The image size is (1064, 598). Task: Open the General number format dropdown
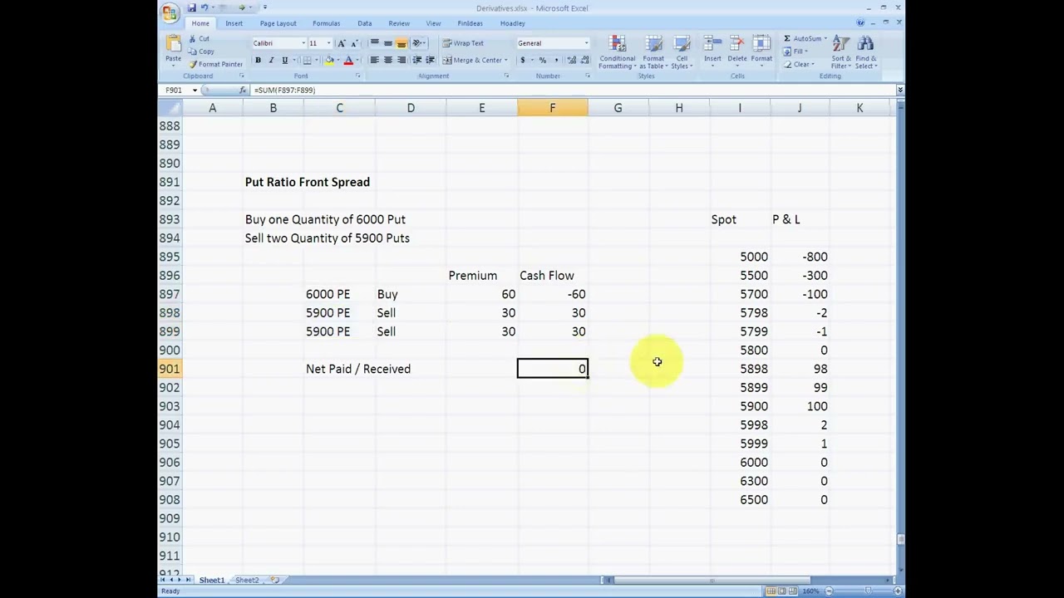click(586, 43)
